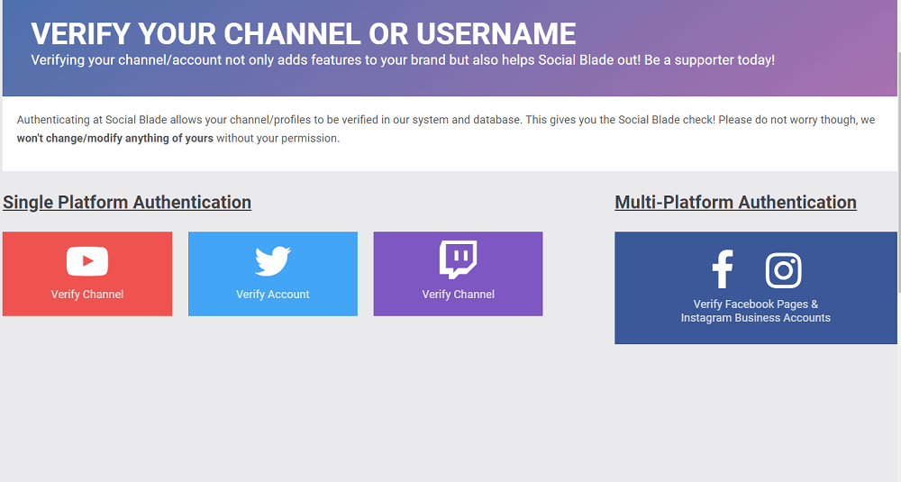Select purple Verify Channel label under Twitch
901x482 pixels.
pos(458,294)
